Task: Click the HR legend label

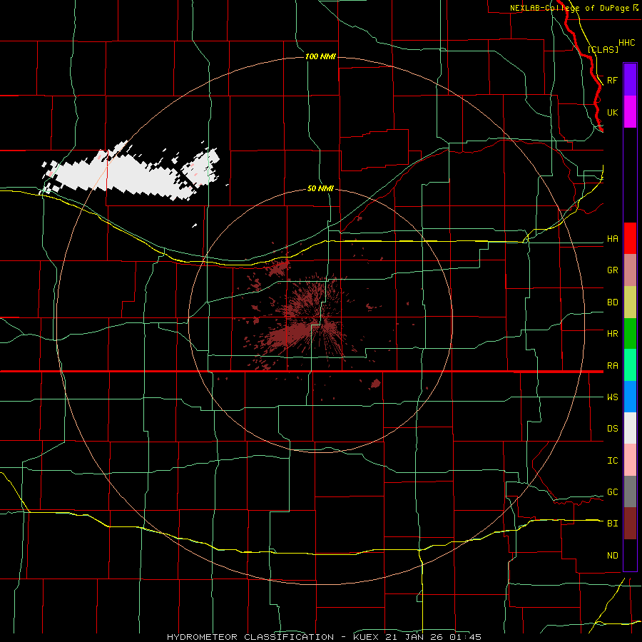Action: [x=612, y=334]
